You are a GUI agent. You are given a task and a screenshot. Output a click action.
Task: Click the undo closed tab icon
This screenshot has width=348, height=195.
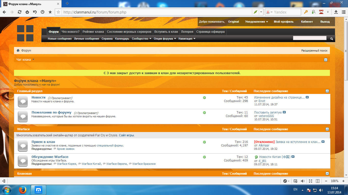pos(35,12)
